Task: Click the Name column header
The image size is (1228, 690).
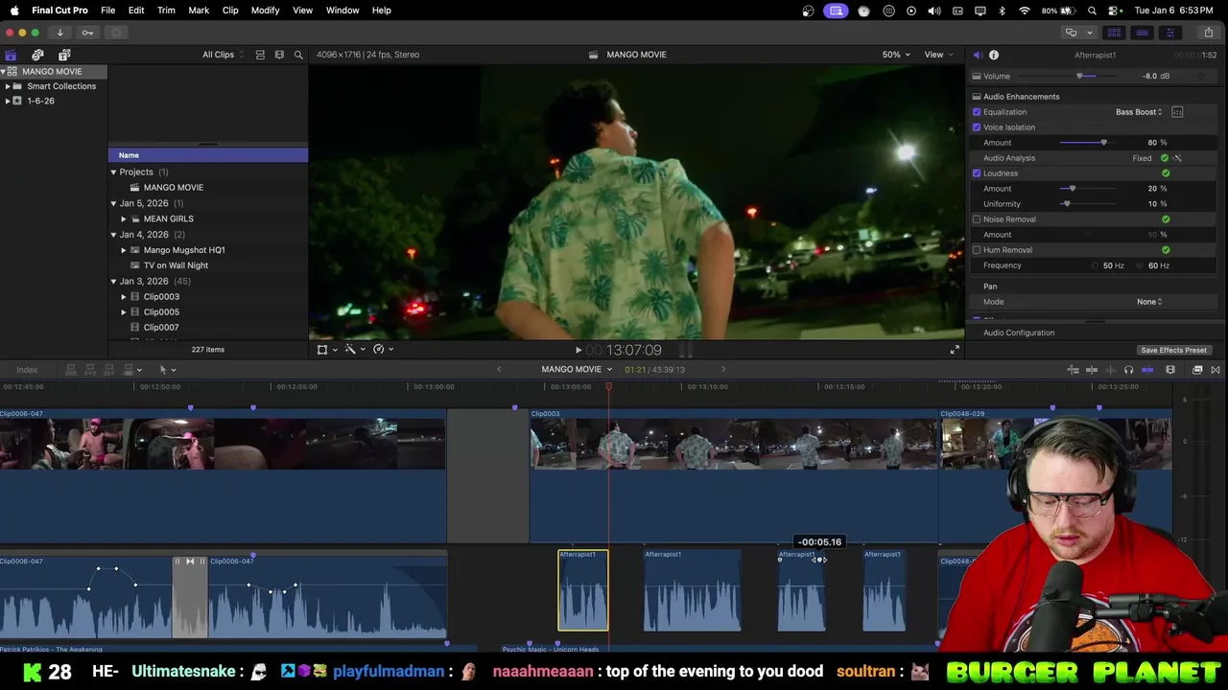Action: point(208,155)
